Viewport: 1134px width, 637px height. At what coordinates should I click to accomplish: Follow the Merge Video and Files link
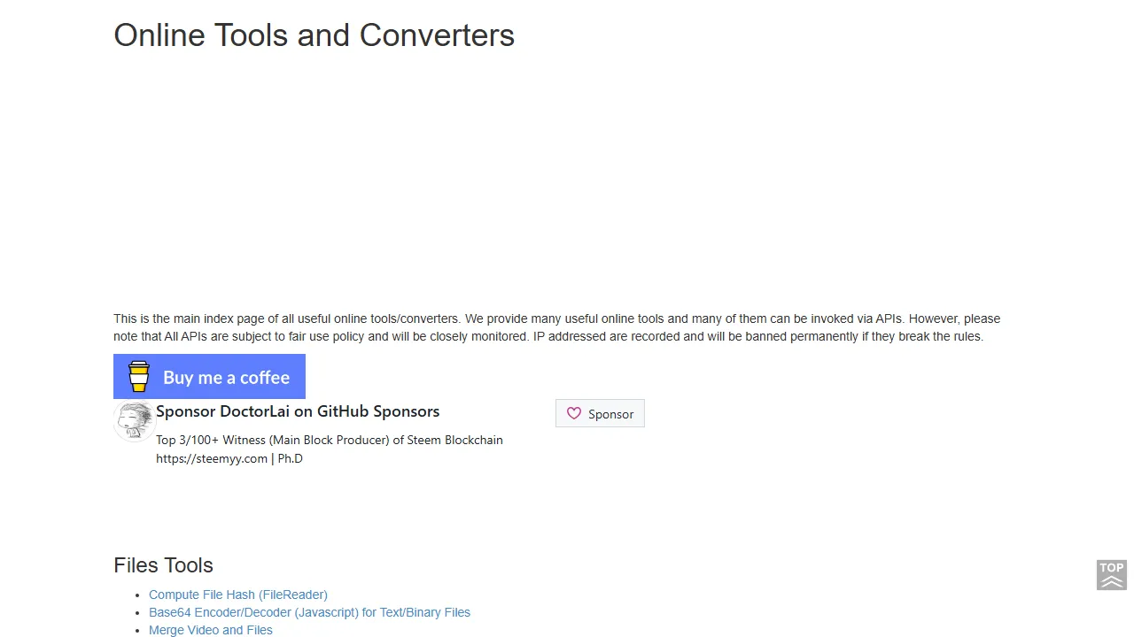(210, 629)
